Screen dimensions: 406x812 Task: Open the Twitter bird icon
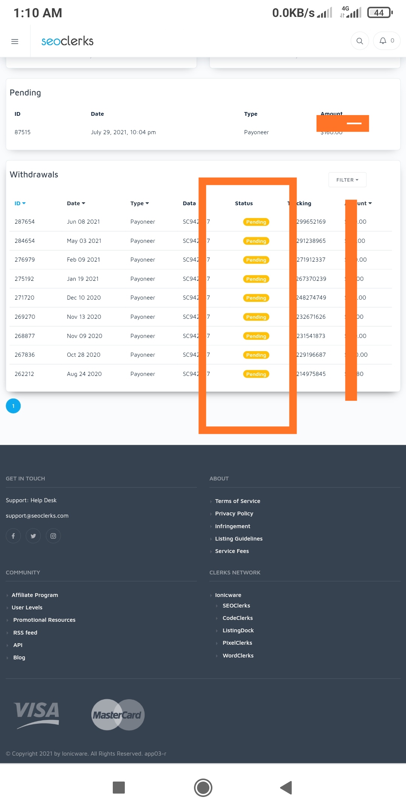tap(33, 536)
